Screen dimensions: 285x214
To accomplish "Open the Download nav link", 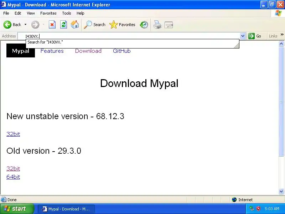I will 88,51.
